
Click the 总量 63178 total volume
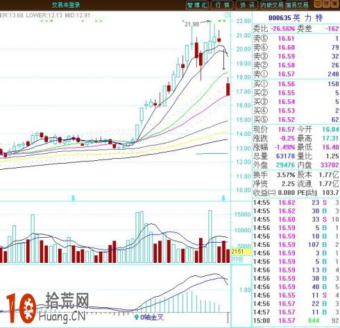coord(285,156)
